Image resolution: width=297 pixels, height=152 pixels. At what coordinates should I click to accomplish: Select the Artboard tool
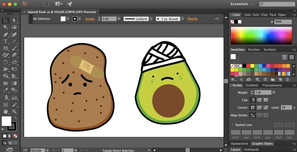tap(6, 105)
